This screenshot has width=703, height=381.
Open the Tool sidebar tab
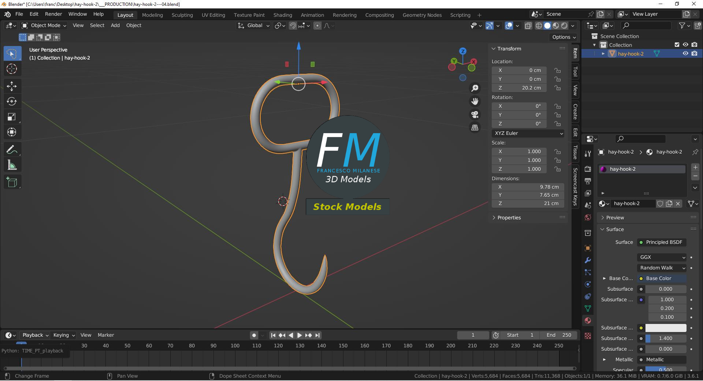[x=575, y=71]
